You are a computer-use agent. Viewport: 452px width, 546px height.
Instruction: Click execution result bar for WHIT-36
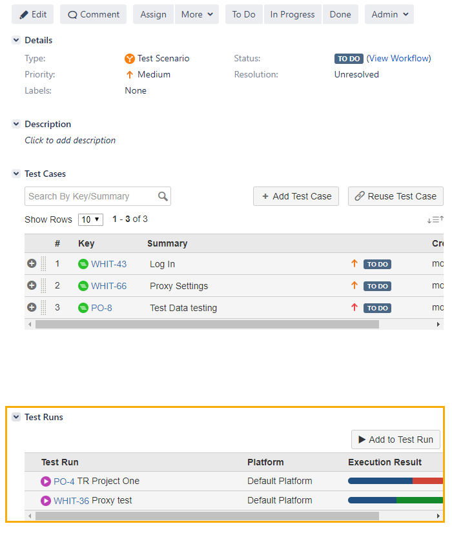396,501
